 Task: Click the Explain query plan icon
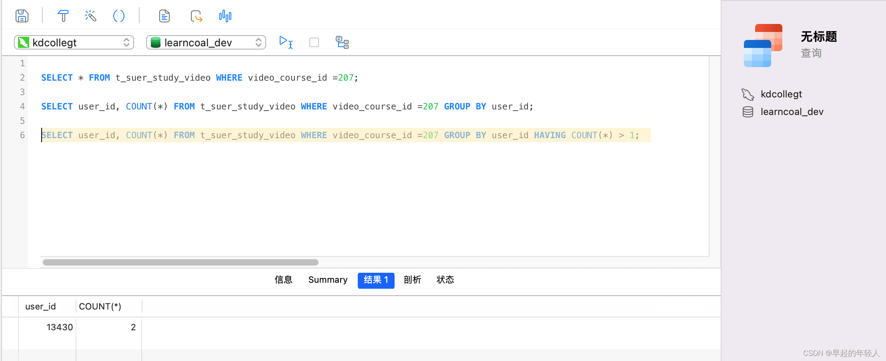point(342,42)
